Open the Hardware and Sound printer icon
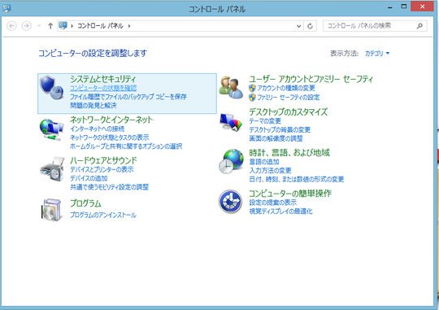 pos(52,169)
